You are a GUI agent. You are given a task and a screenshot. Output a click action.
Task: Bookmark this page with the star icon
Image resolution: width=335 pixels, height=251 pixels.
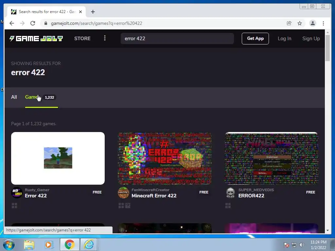point(300,23)
